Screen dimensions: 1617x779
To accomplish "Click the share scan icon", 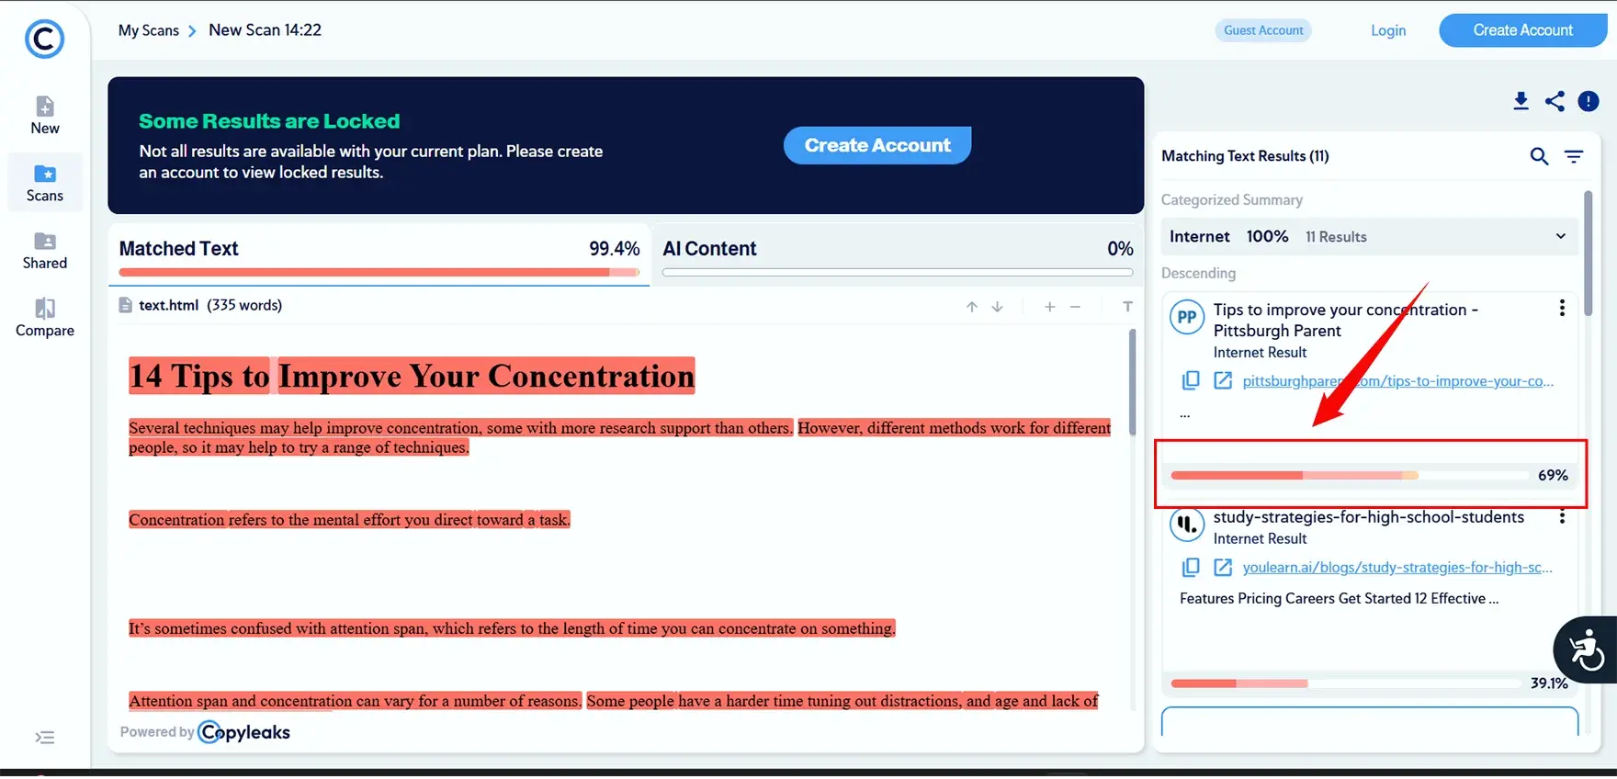I will (1555, 101).
